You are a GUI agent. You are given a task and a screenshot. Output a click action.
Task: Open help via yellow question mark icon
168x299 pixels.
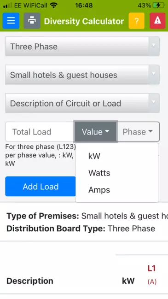pyautogui.click(x=137, y=21)
